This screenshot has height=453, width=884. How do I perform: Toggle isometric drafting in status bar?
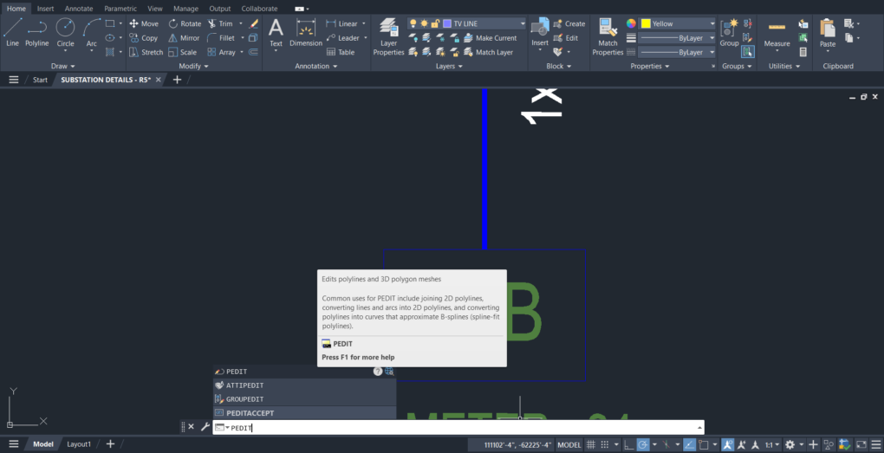(666, 444)
